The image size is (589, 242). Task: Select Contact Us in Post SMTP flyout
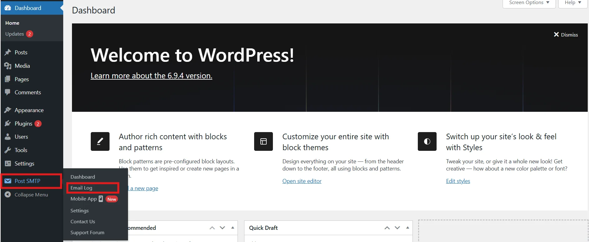point(83,222)
